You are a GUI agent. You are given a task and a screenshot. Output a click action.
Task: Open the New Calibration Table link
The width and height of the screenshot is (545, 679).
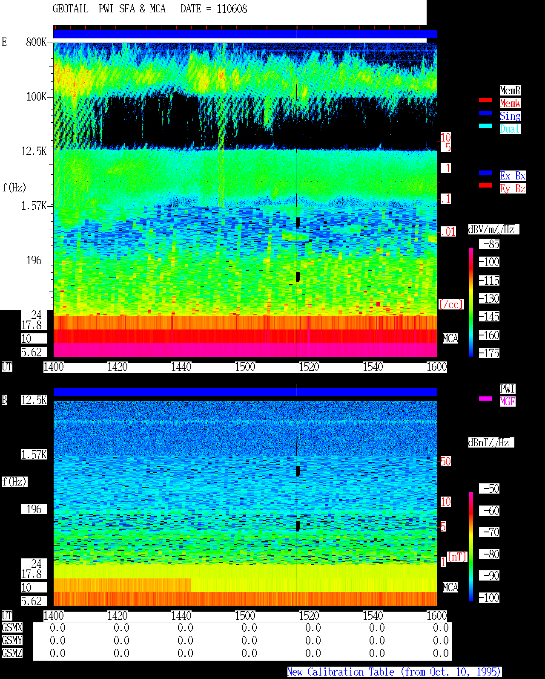pyautogui.click(x=394, y=672)
